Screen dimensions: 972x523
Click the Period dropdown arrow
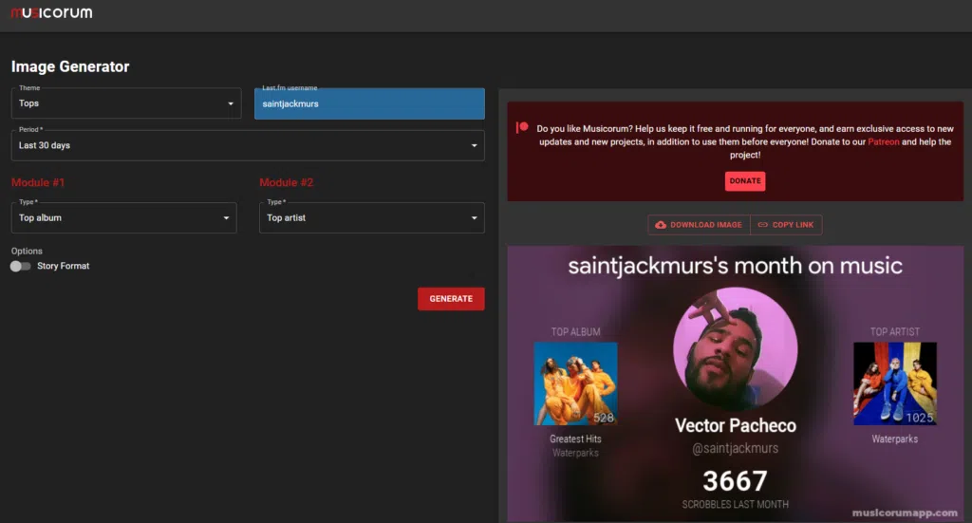(475, 145)
